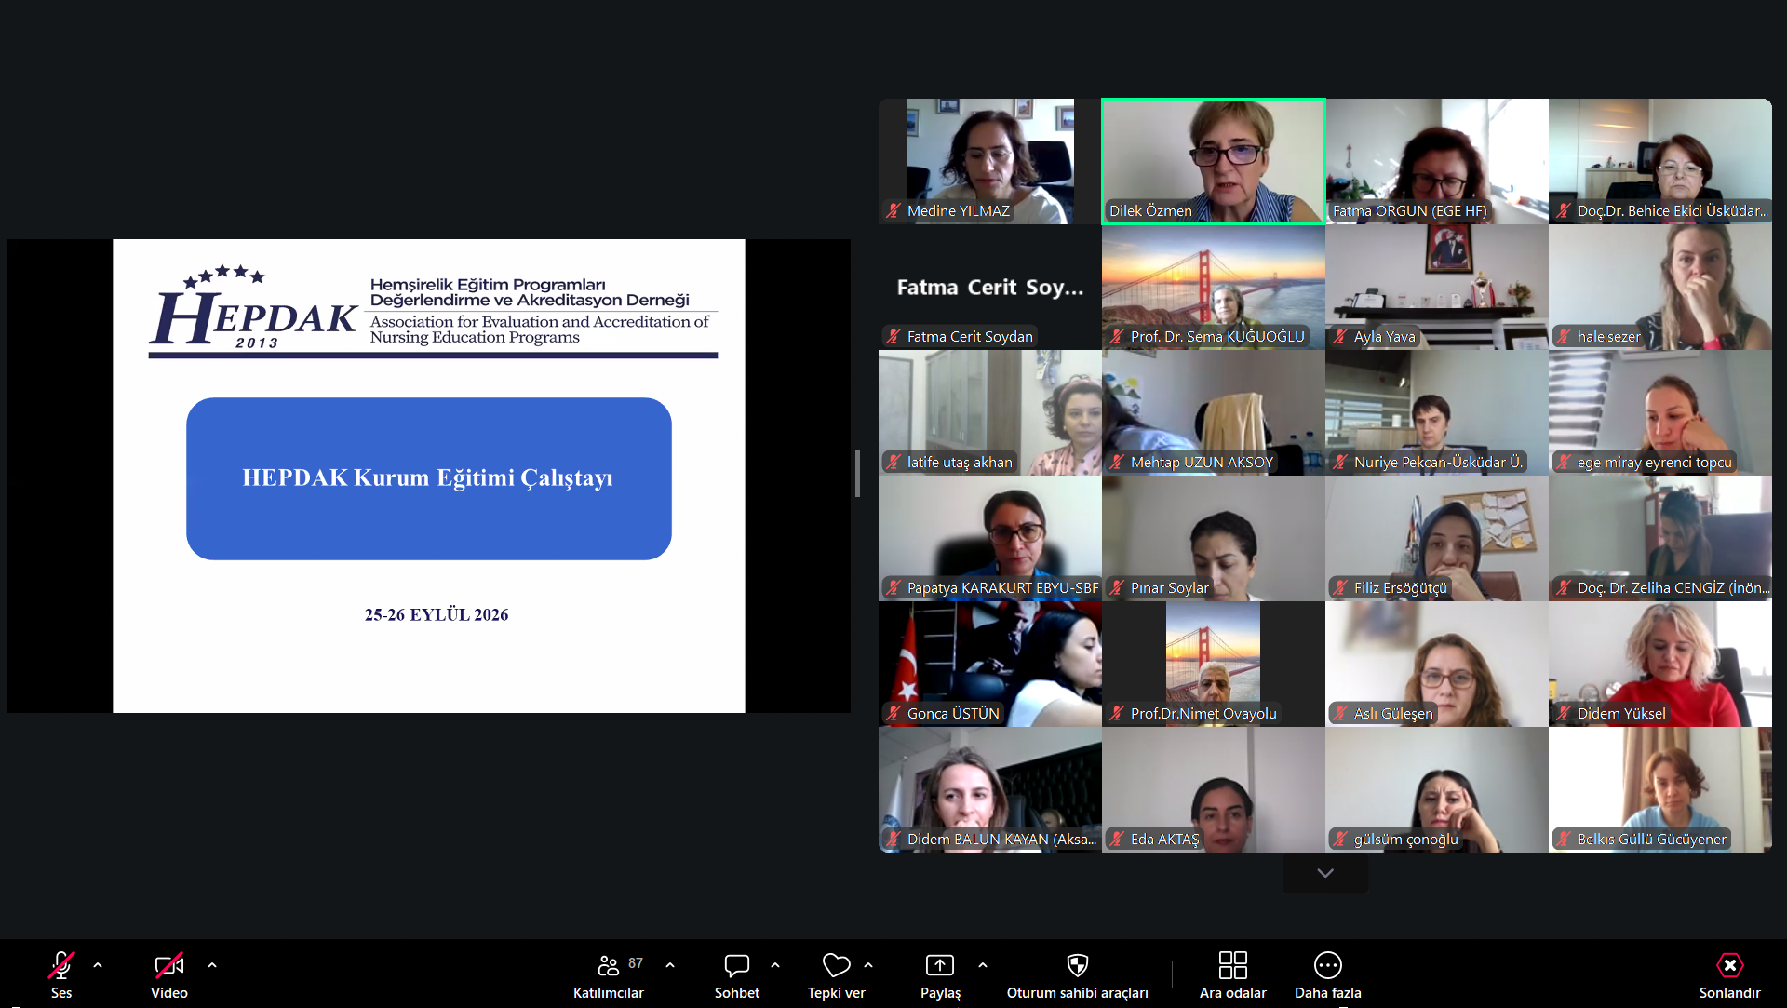Screen dimensions: 1787x1008
Task: Click muted mic icon of Fatma Cerit Soydan
Action: (x=893, y=337)
